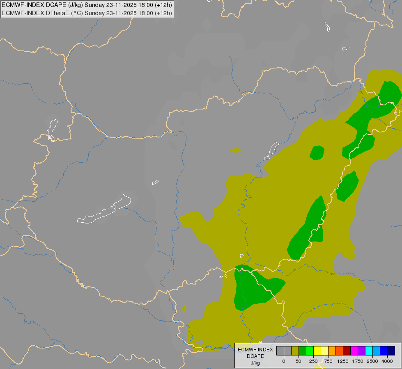Image resolution: width=402 pixels, height=369 pixels.
Task: Click the legend value 50
Action: tap(299, 361)
